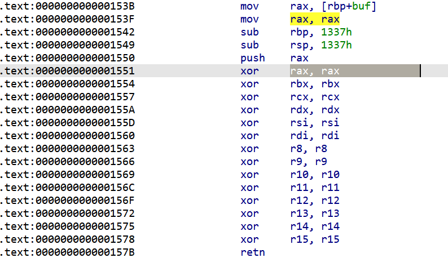Image resolution: width=448 pixels, height=258 pixels.
Task: Click the r9, r9 operand
Action: (309, 162)
